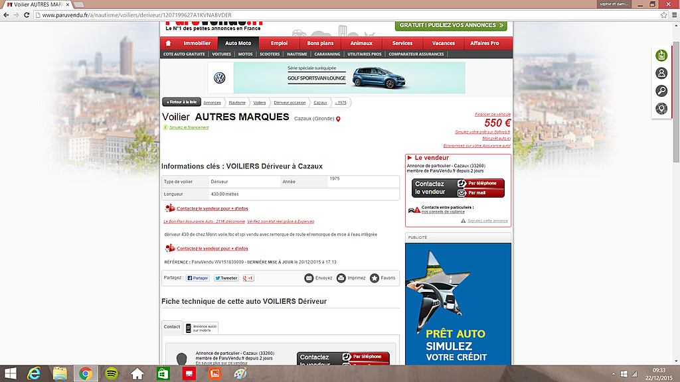Click the location target sidebar icon
Viewport: 680px width, 382px height.
(661, 109)
